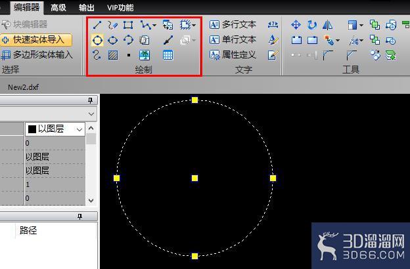Select the Hatch fill tool

(113, 55)
